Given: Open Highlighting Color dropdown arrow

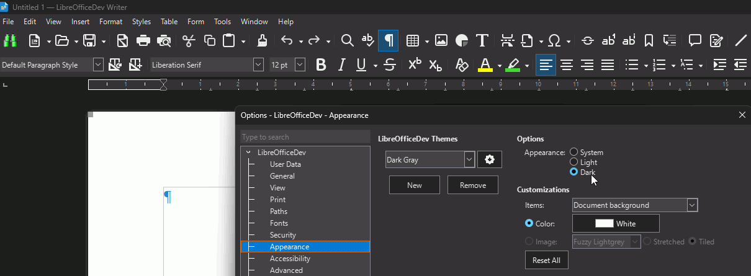Looking at the screenshot, I should (527, 65).
